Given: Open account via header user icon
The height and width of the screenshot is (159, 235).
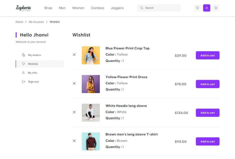Looking at the screenshot, I should (207, 8).
